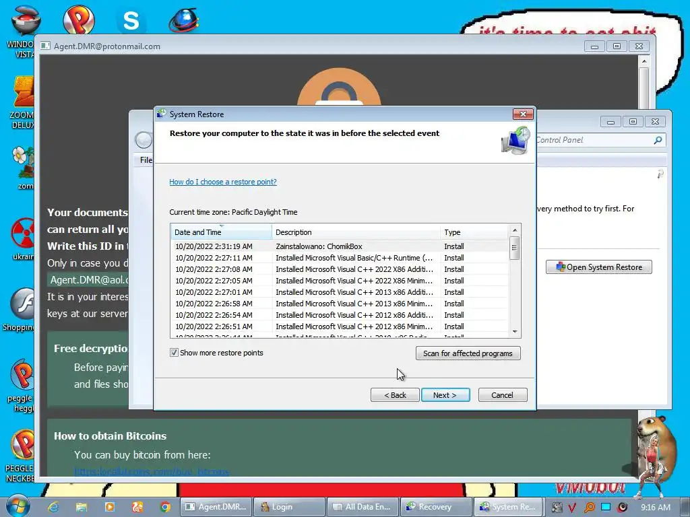Select restore point dated 2:26:51 AM
The height and width of the screenshot is (517, 690).
tap(340, 326)
